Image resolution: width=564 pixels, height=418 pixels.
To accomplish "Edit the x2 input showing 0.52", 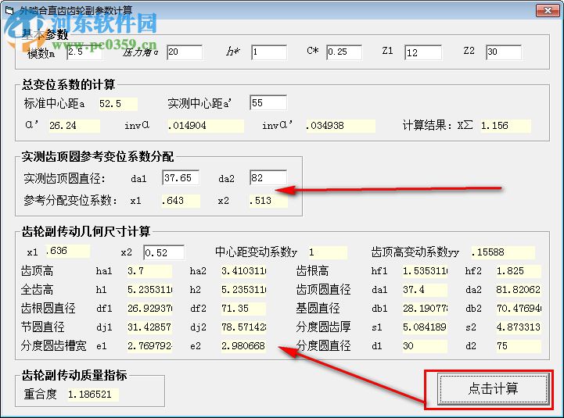I will [164, 252].
